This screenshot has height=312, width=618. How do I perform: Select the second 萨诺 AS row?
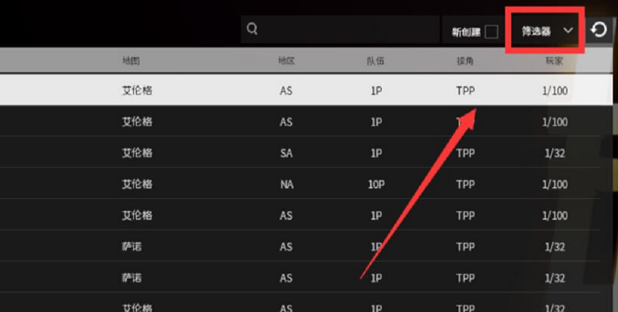(x=300, y=278)
